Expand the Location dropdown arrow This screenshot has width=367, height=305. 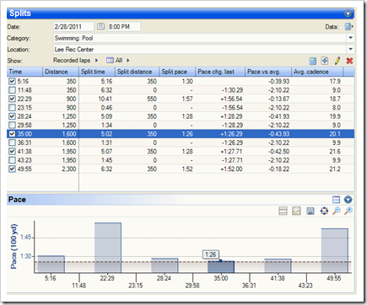[350, 49]
